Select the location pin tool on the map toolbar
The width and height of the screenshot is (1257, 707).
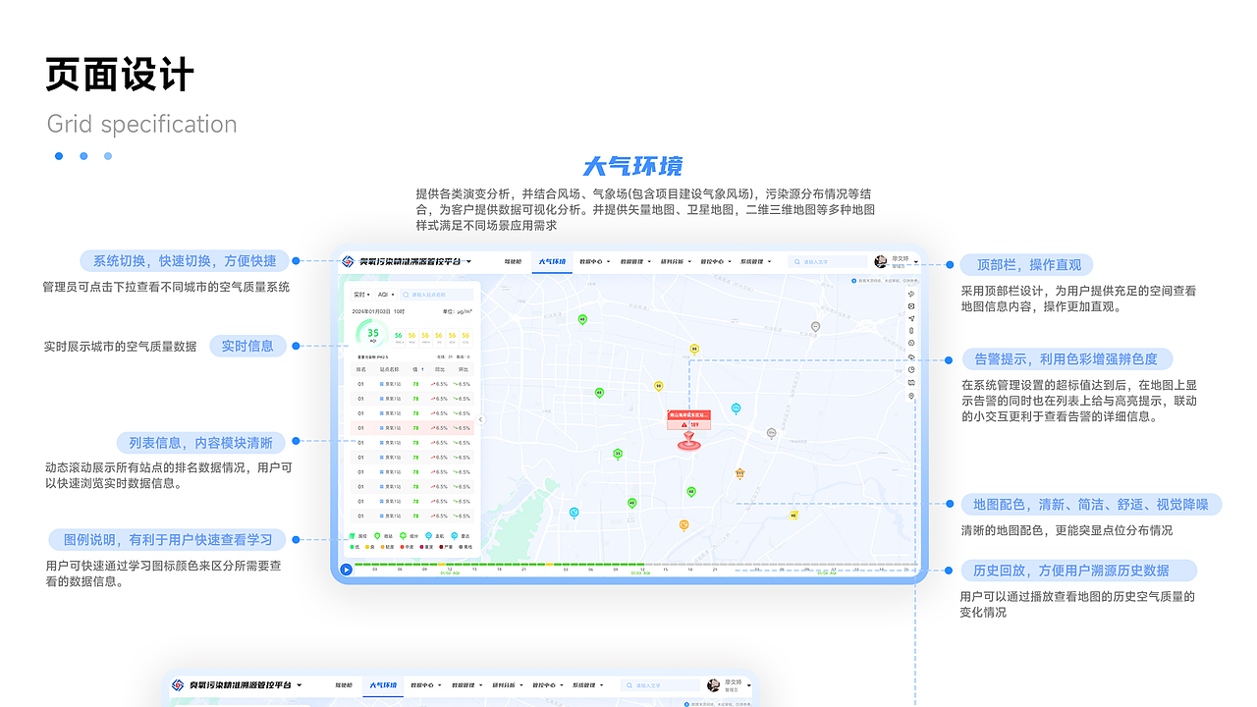[911, 393]
